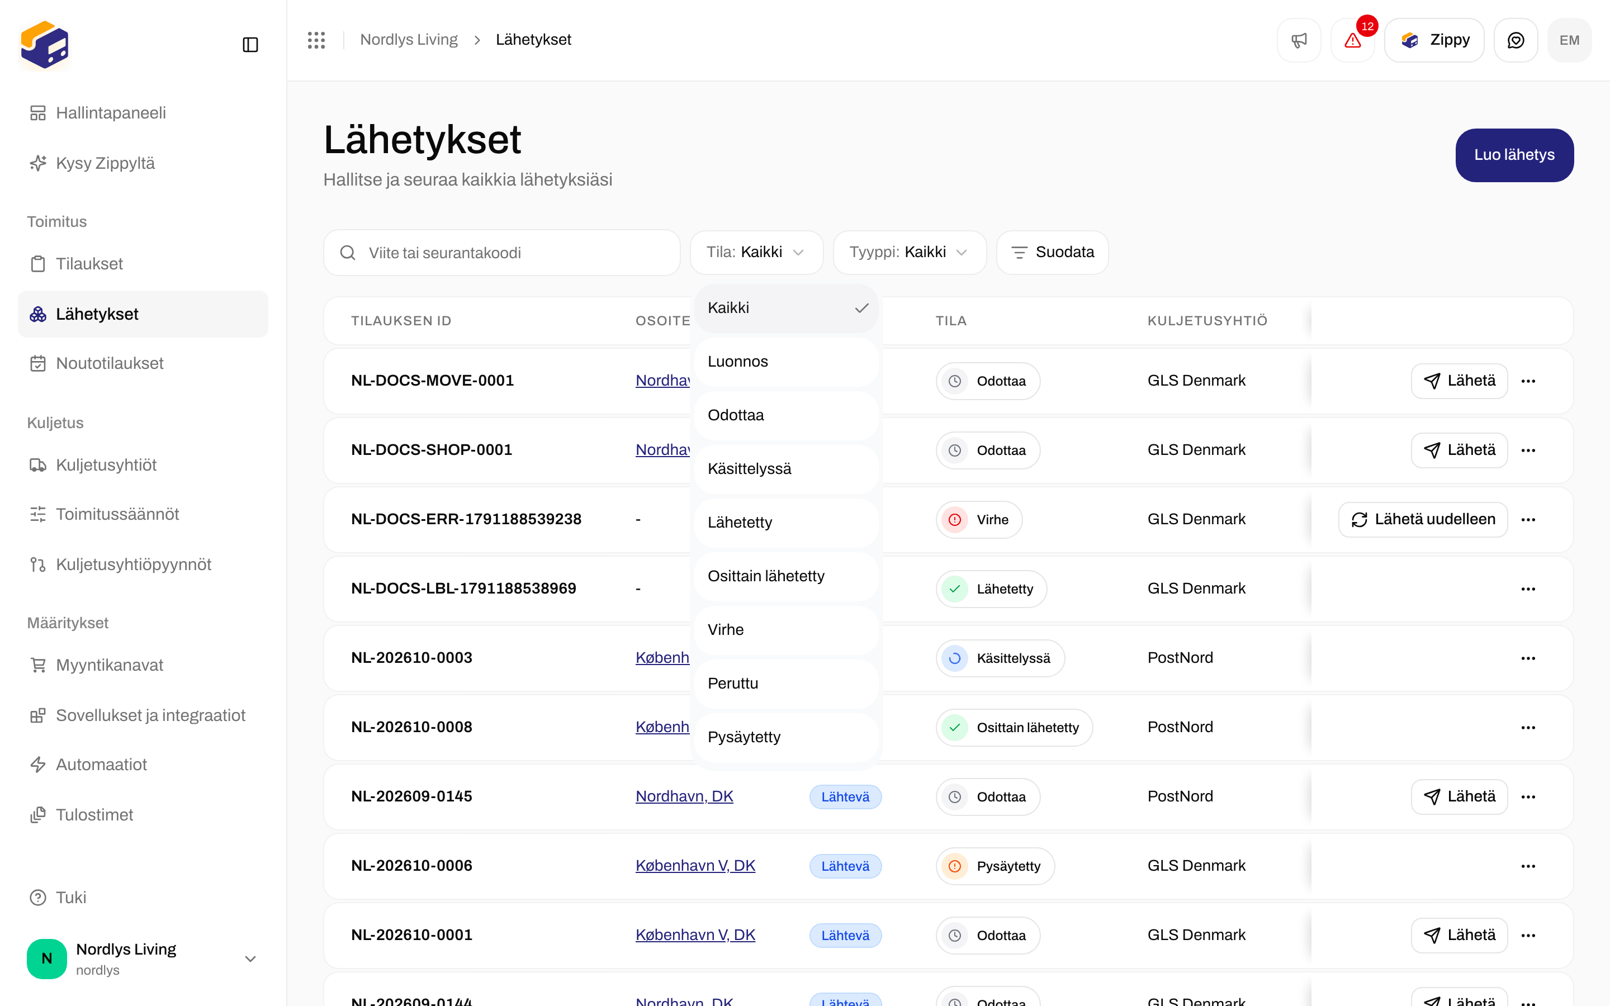This screenshot has width=1610, height=1006.
Task: Open the Tyyppi: Kaikki dropdown
Action: pyautogui.click(x=909, y=252)
